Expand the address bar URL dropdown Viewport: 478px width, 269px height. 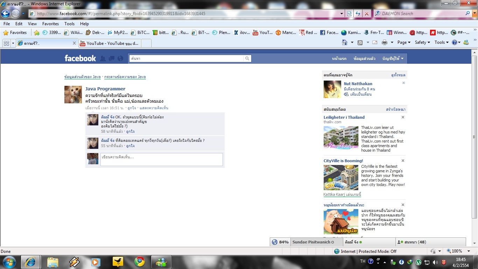[x=342, y=14]
